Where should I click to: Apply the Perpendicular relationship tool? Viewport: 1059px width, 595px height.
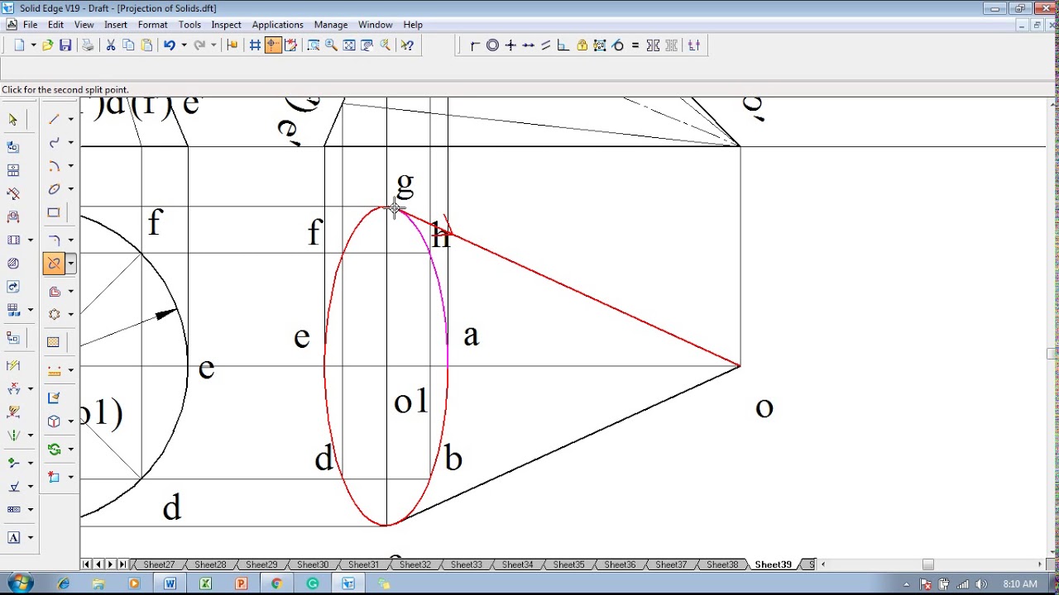(x=563, y=45)
